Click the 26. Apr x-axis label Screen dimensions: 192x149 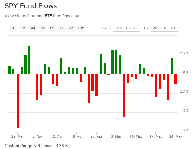tap(96, 136)
